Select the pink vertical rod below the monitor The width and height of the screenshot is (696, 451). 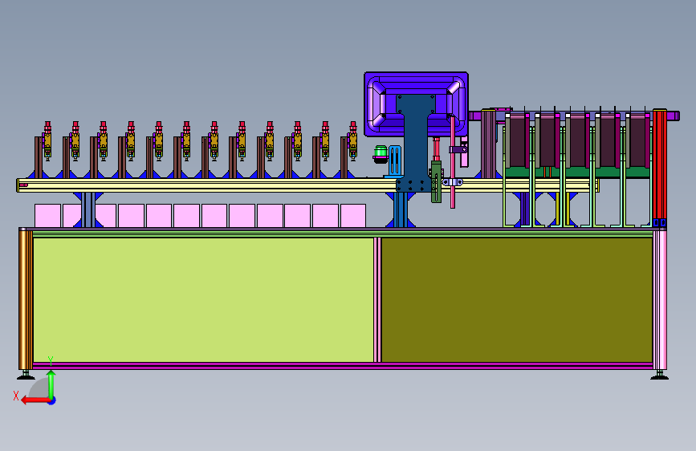pyautogui.click(x=453, y=162)
